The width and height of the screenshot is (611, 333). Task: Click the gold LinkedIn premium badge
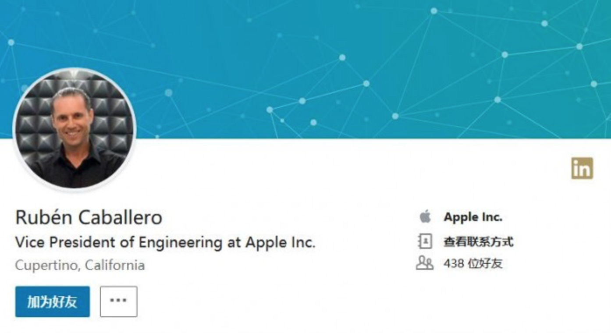click(x=582, y=168)
